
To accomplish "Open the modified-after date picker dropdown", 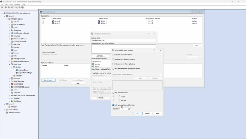I will click(x=130, y=109).
